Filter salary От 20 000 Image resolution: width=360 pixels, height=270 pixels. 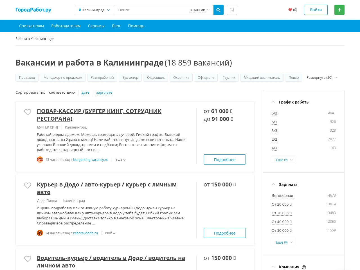click(282, 204)
